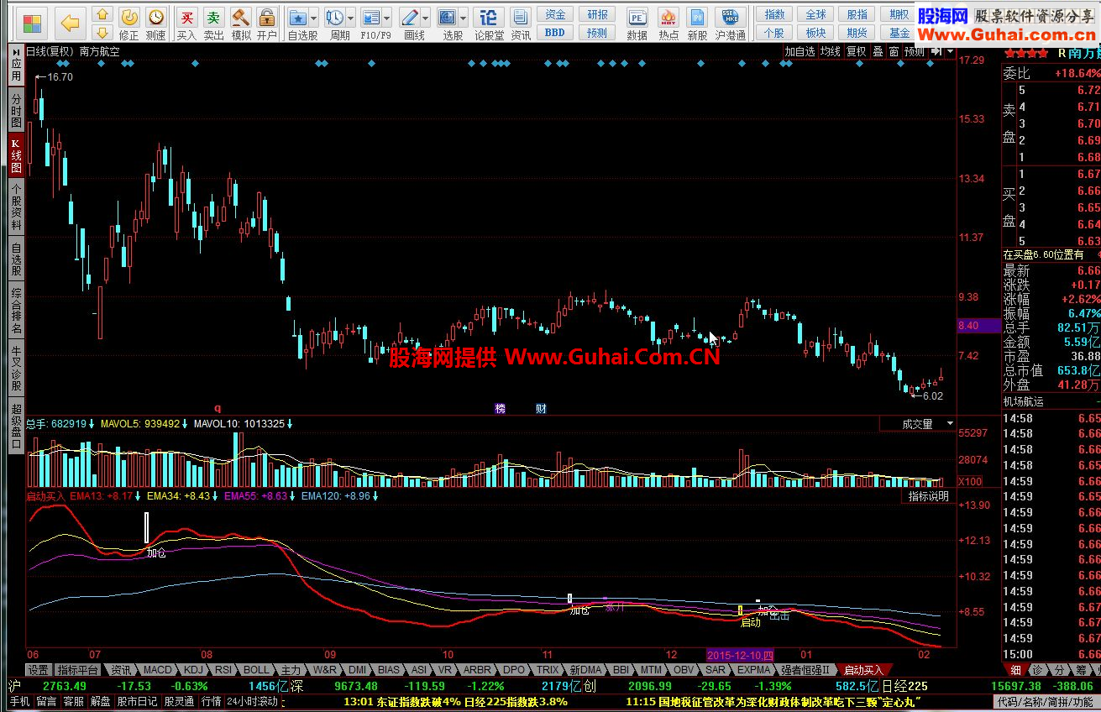The image size is (1101, 712).
Task: Go back with the yellow arrow
Action: point(71,23)
